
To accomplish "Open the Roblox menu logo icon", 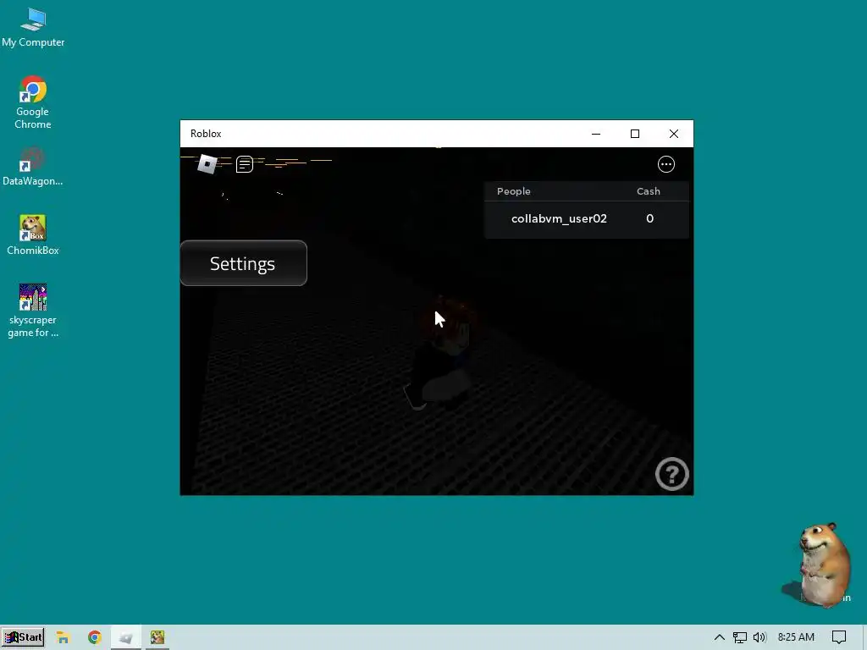I will coord(207,164).
